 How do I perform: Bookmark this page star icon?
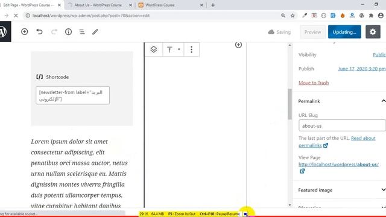(293, 16)
